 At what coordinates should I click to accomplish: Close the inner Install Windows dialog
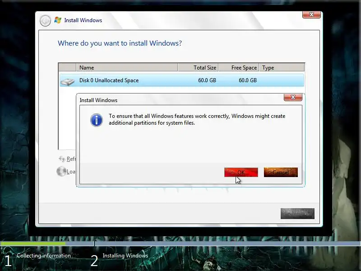click(x=293, y=97)
